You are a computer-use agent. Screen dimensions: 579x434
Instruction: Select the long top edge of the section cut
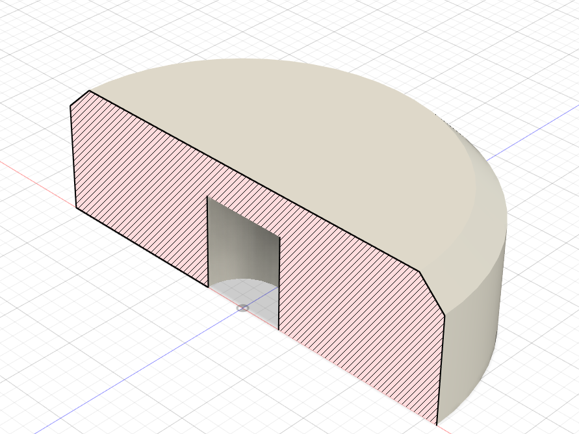255,181
